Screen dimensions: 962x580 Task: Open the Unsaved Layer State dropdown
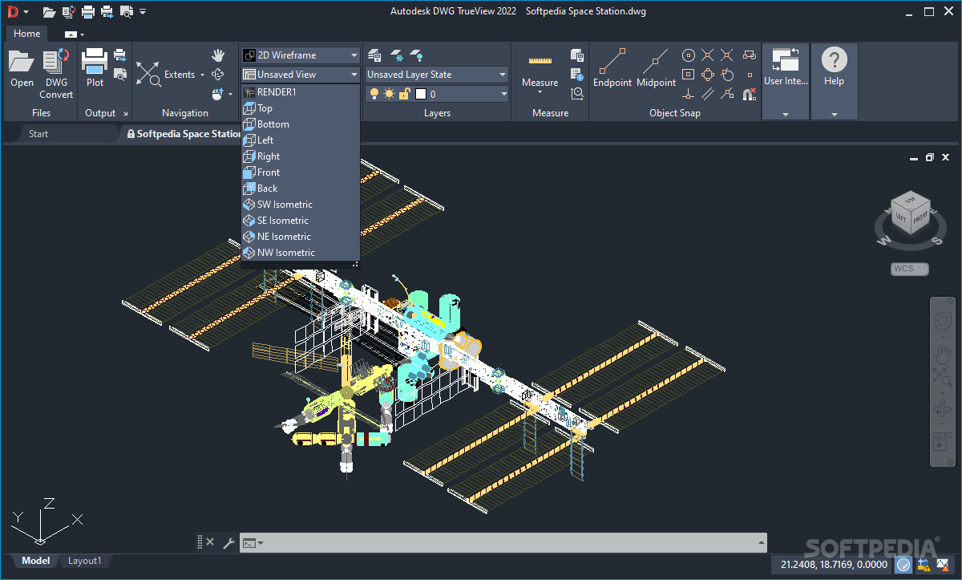click(437, 75)
